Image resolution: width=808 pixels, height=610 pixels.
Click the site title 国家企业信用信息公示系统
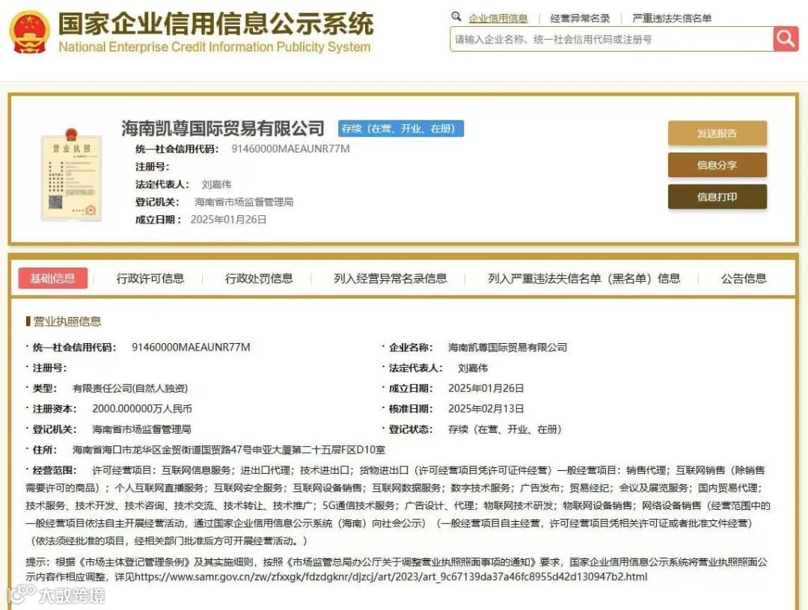pos(216,24)
